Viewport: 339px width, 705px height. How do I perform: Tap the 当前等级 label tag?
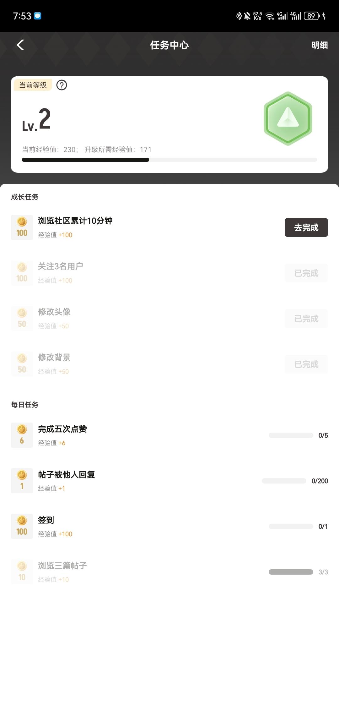pyautogui.click(x=33, y=85)
